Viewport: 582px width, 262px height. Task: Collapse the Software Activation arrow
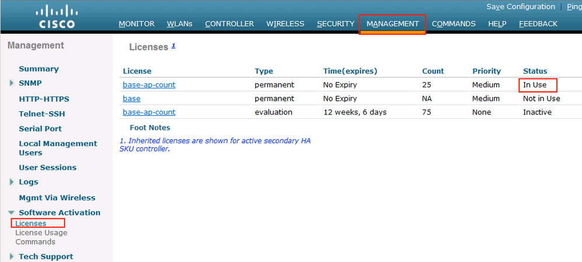pyautogui.click(x=12, y=213)
